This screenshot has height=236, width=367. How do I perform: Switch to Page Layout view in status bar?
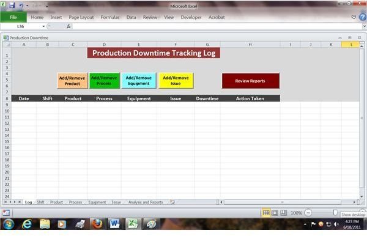point(275,213)
